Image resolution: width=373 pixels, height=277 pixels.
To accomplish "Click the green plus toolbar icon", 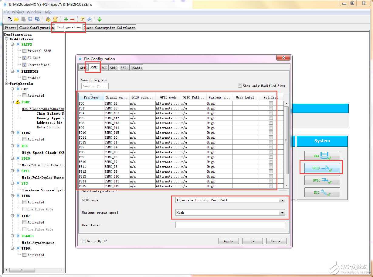I will point(66,19).
